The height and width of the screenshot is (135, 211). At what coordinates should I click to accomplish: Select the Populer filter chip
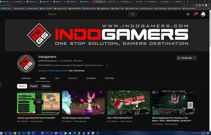click(x=34, y=86)
